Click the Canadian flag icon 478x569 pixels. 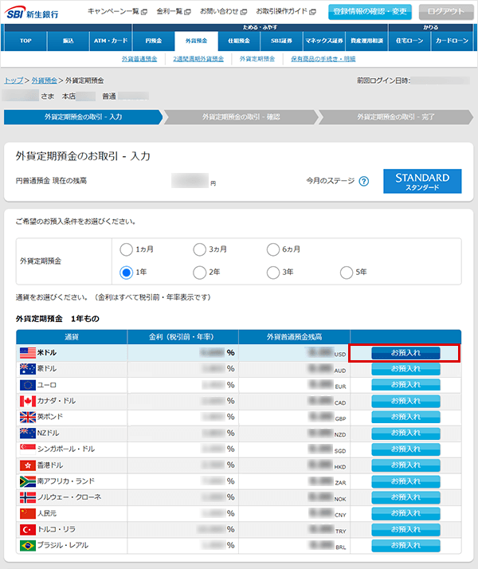click(x=28, y=401)
